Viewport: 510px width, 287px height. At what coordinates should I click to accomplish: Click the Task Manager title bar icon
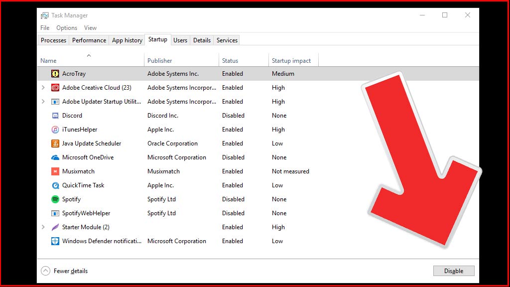(x=45, y=15)
